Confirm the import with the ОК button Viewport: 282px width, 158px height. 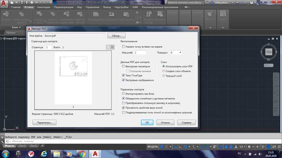(147, 122)
